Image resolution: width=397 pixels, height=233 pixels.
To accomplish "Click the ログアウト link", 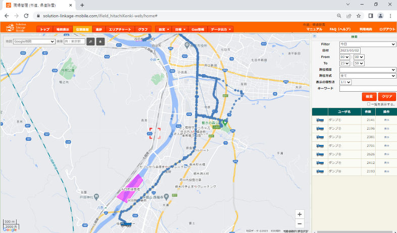I will (x=387, y=29).
